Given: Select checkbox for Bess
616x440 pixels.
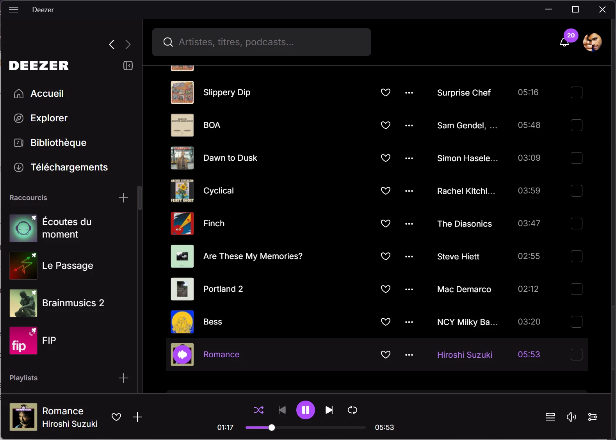Looking at the screenshot, I should tap(577, 322).
